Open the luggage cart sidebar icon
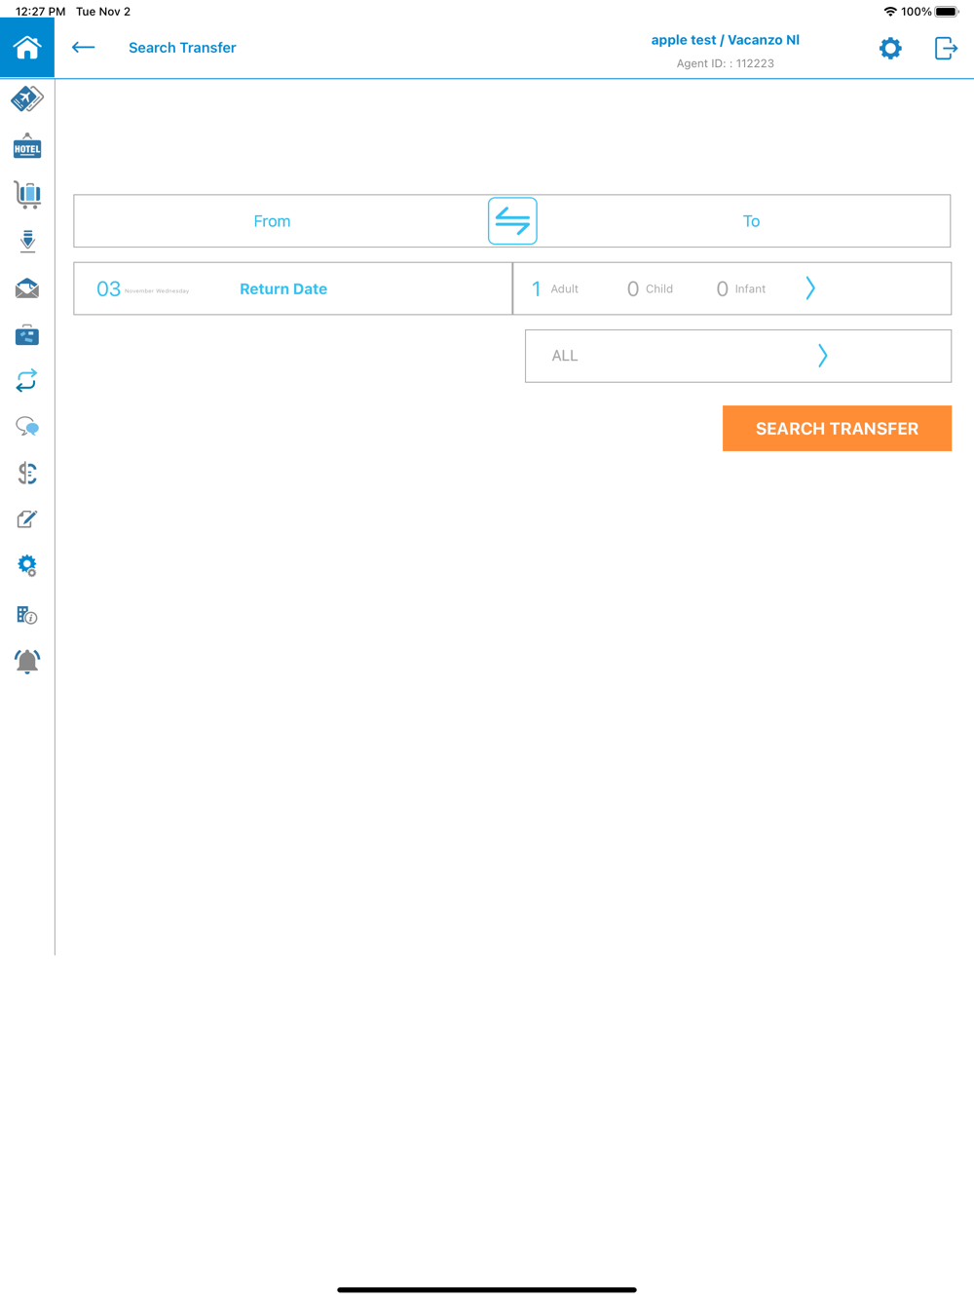 27,194
